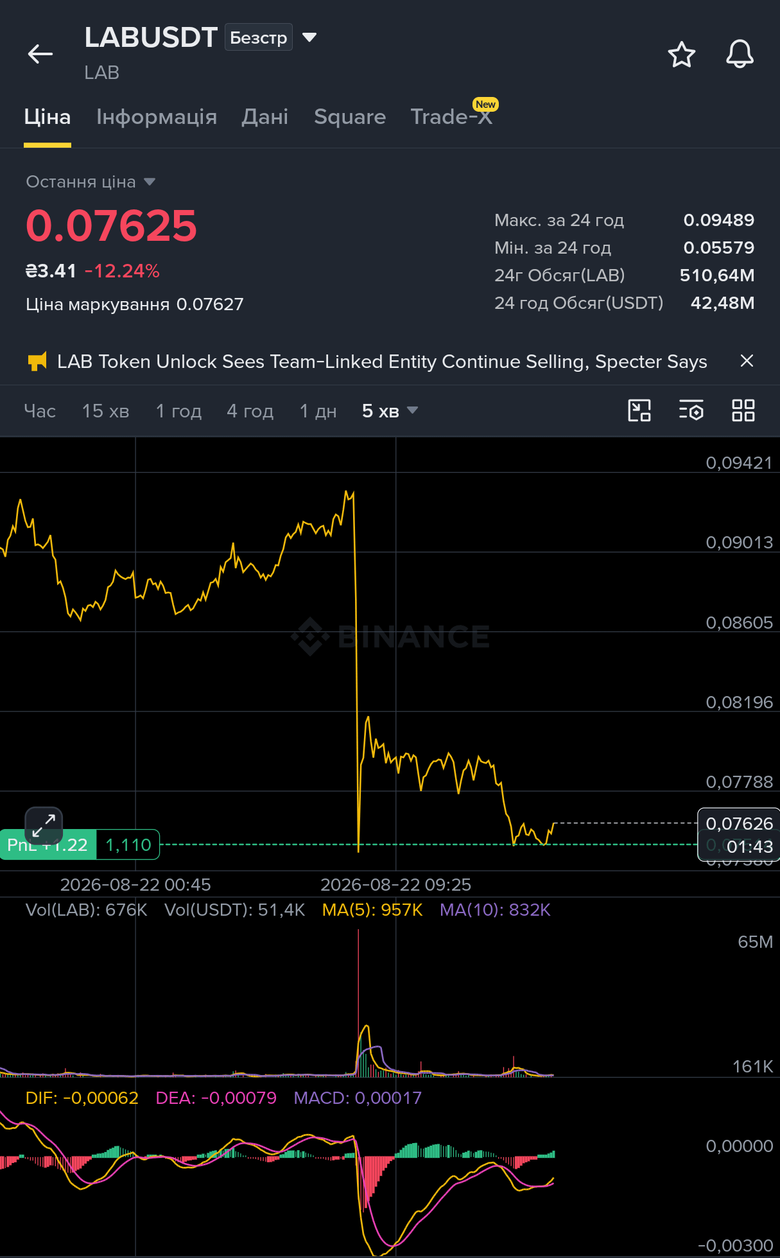The width and height of the screenshot is (780, 1258).
Task: Tap the DIF: -0,00062 label
Action: click(x=82, y=1098)
